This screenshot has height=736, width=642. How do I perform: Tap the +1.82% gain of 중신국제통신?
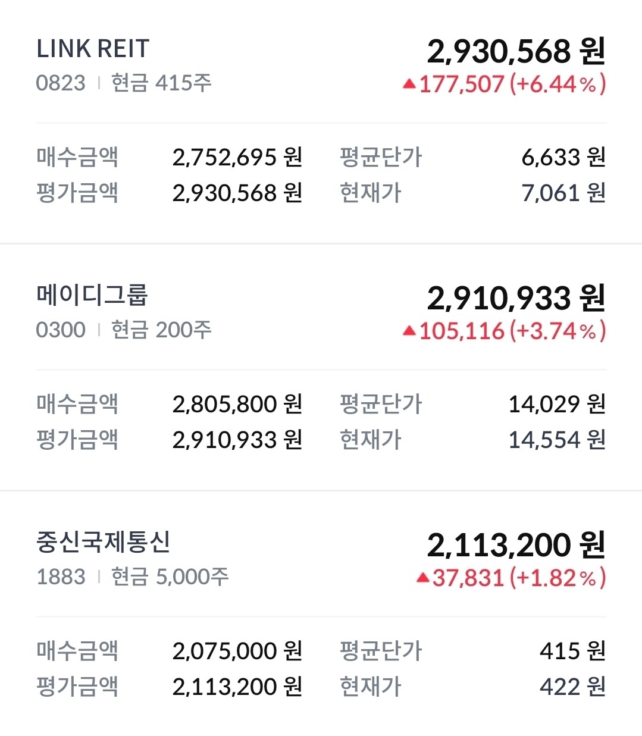coord(558,578)
